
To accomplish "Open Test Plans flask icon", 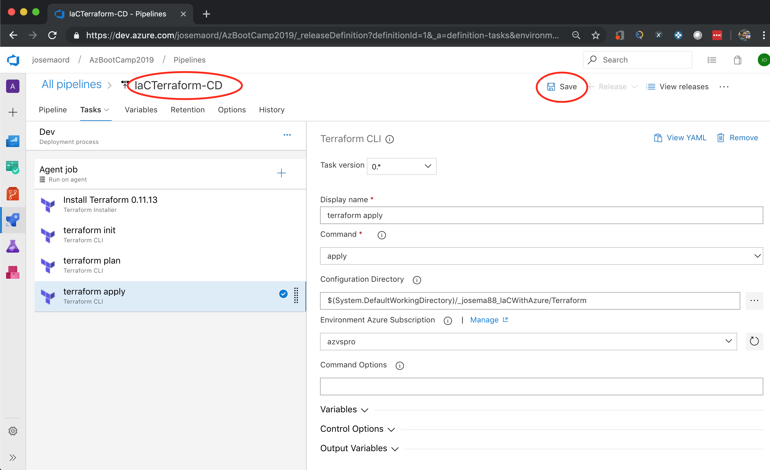I will pos(12,247).
